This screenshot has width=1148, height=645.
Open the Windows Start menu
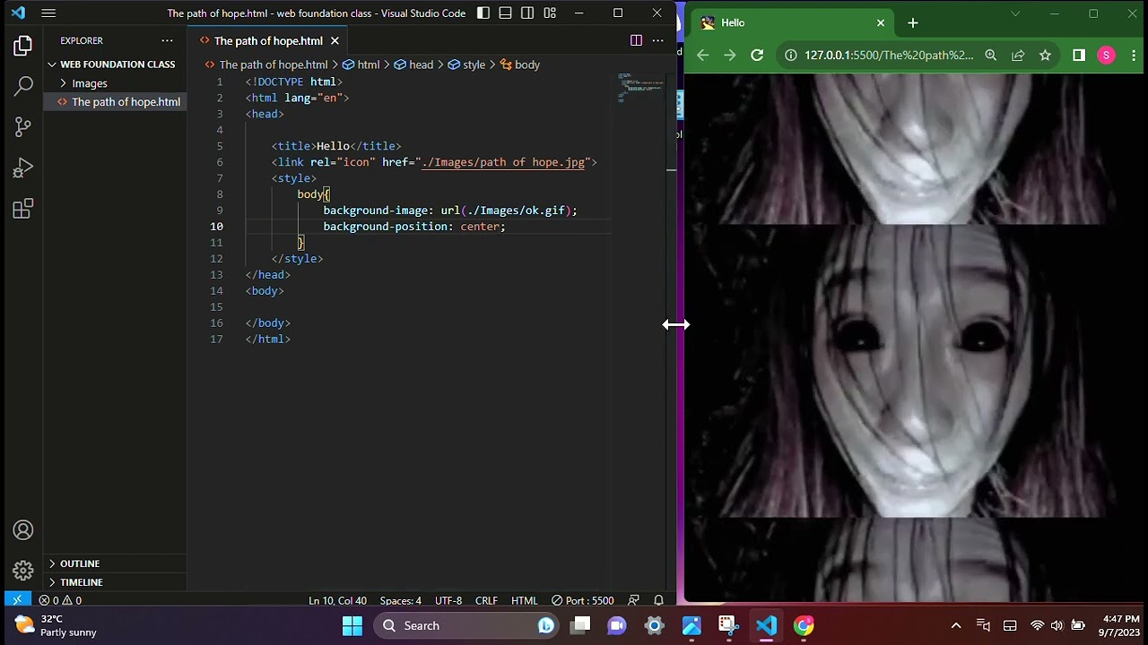[x=352, y=625]
